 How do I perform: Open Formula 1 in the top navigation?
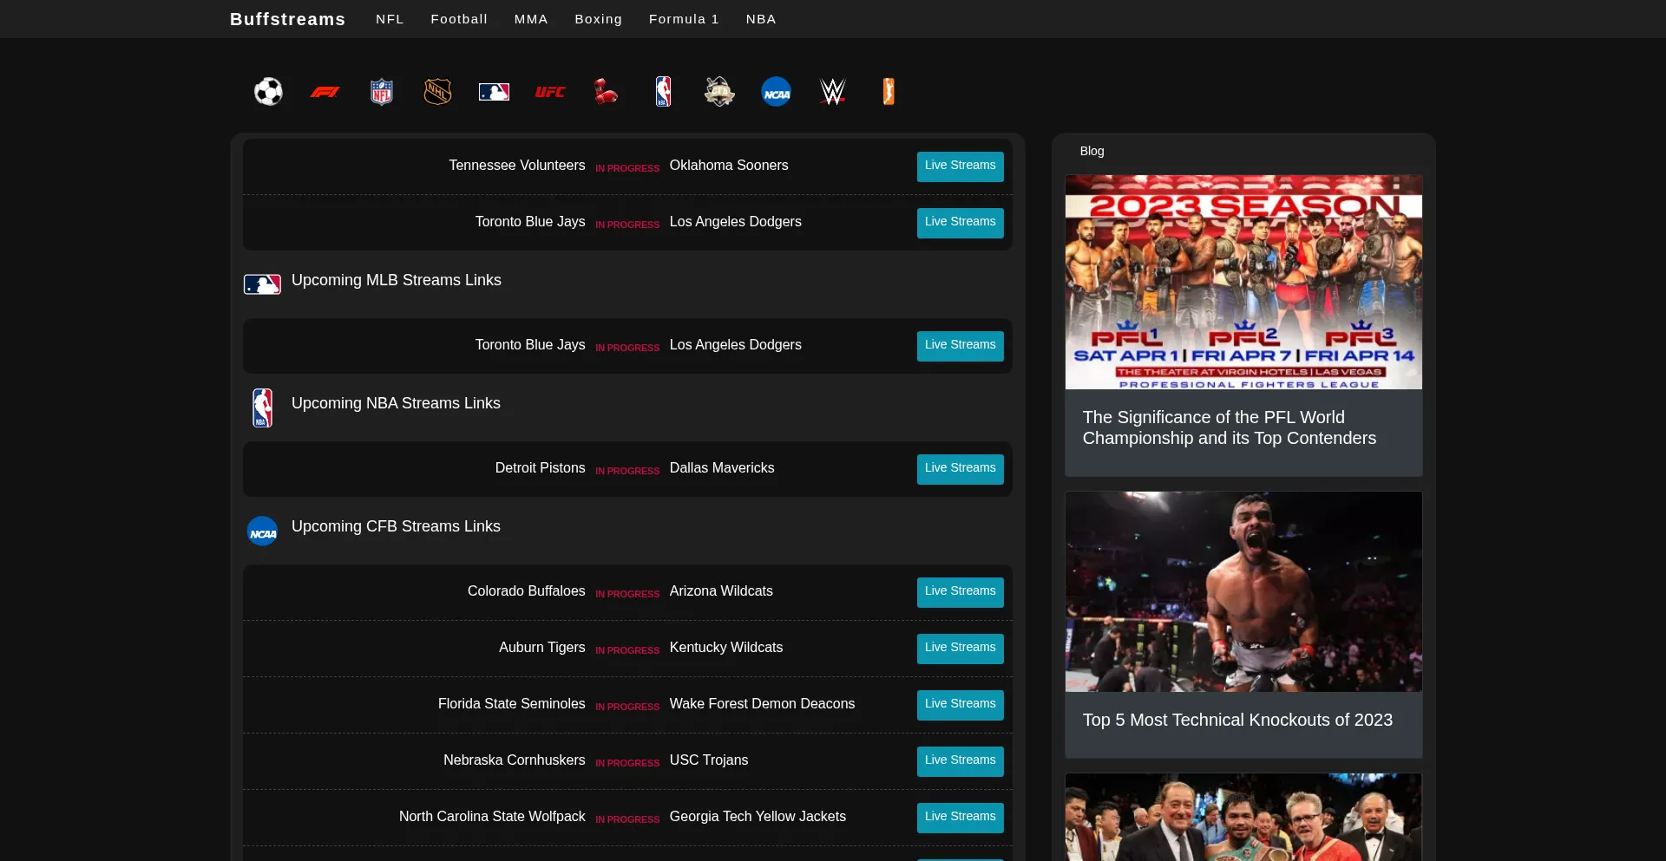[x=684, y=19]
